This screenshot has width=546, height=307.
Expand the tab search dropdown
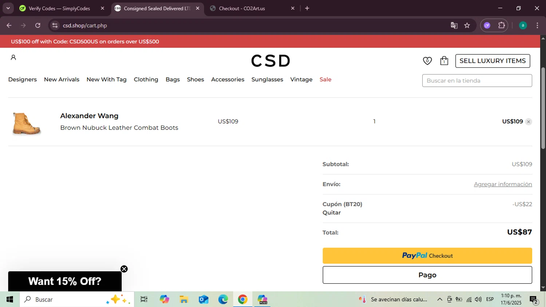click(8, 8)
